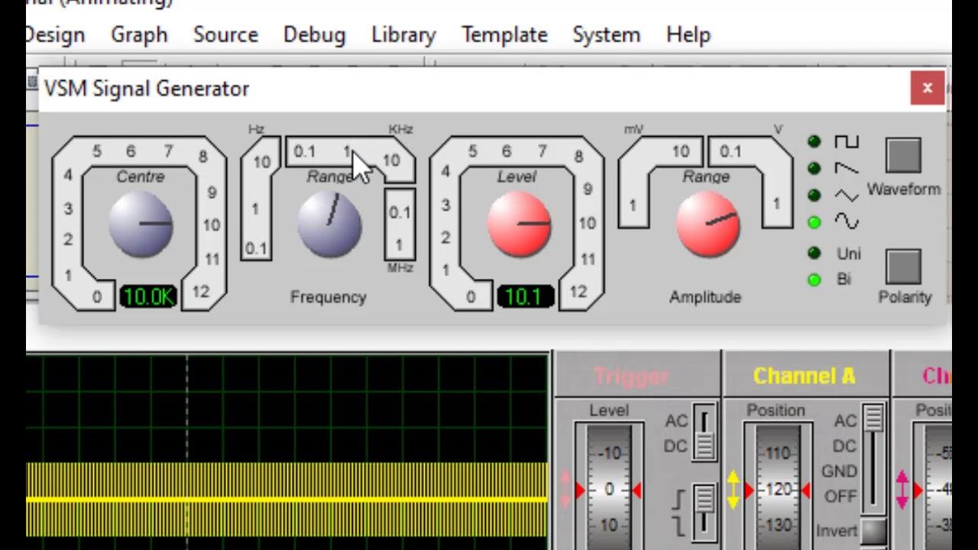
Task: Click value 12 on Level dial
Action: tap(578, 291)
